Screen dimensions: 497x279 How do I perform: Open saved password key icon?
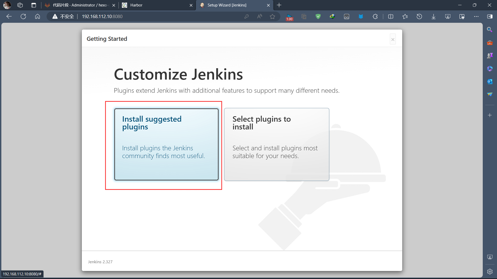(x=246, y=17)
